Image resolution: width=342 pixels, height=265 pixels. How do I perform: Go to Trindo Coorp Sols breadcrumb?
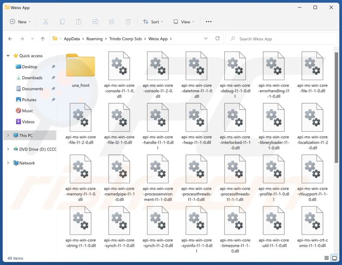126,39
